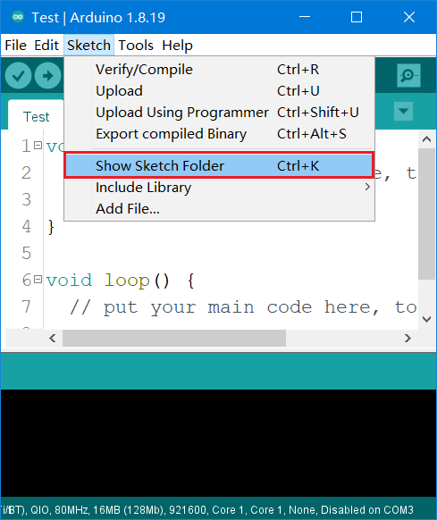Click the Verify checkmark toolbar icon
Viewport: 437px width, 520px height.
pyautogui.click(x=18, y=76)
